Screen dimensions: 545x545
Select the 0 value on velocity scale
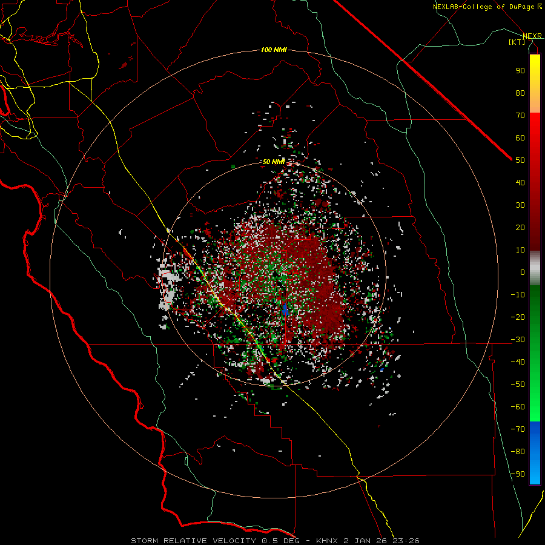pos(523,272)
